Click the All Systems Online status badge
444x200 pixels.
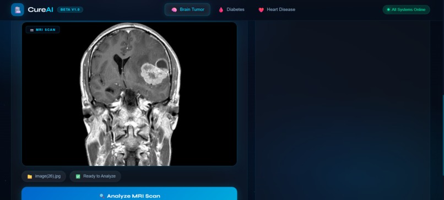pos(407,9)
